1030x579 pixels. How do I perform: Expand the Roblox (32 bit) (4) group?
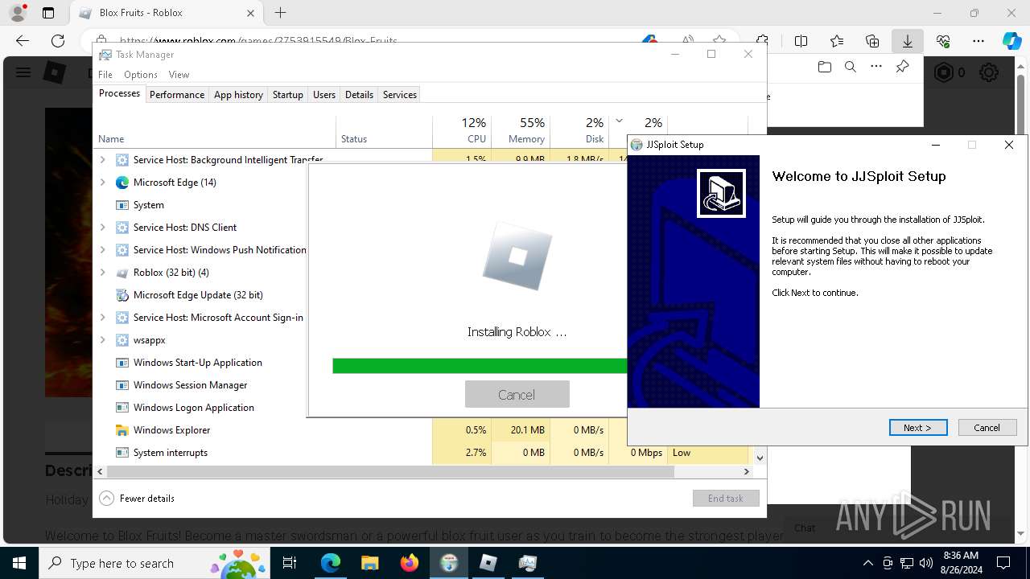(x=102, y=273)
